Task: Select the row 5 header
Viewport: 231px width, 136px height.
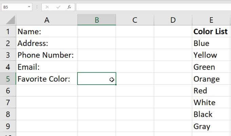Action: [8, 79]
